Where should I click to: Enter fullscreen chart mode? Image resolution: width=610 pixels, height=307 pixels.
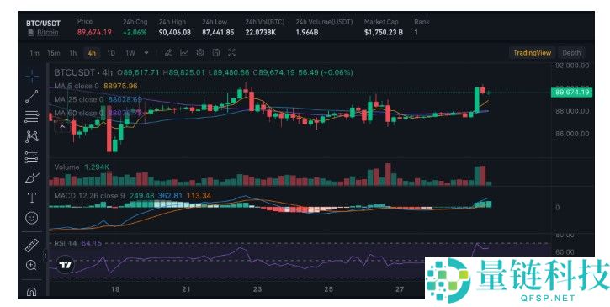[x=232, y=53]
